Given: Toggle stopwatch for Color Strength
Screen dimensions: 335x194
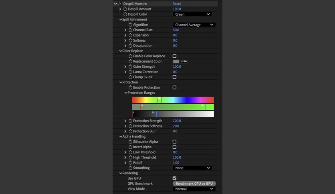Looking at the screenshot, I should tap(130, 67).
